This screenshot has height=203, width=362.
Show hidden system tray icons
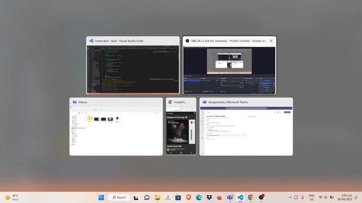tap(290, 197)
